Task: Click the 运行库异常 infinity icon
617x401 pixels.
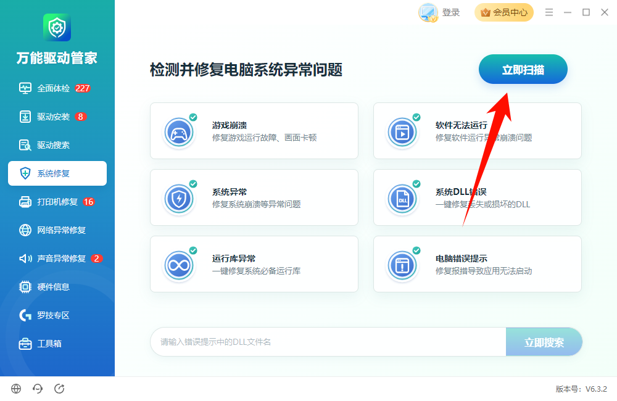Action: click(x=179, y=266)
